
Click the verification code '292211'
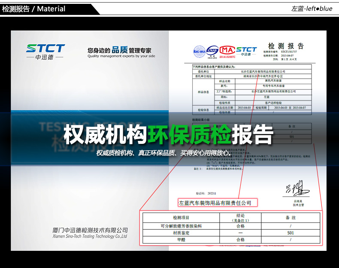(x=212, y=193)
